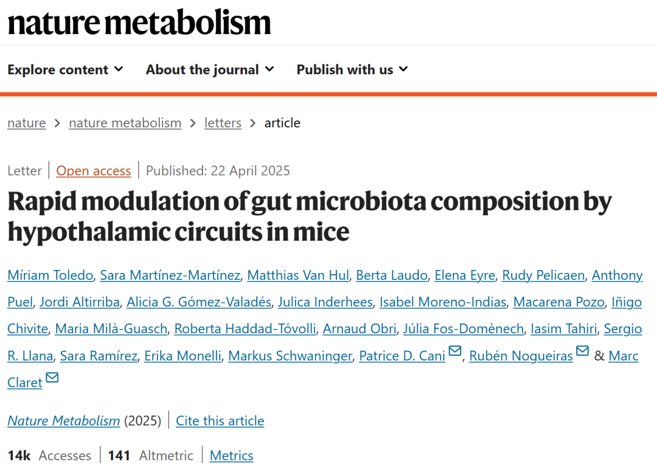This screenshot has height=467, width=657.
Task: Click the Nature Metabolism journal citation link
Action: [63, 421]
